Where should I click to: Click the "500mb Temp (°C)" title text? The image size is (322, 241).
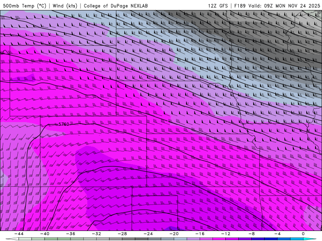[x=25, y=6]
